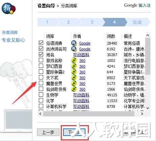
Task: Go to wizard step 2
Action: click(x=69, y=22)
